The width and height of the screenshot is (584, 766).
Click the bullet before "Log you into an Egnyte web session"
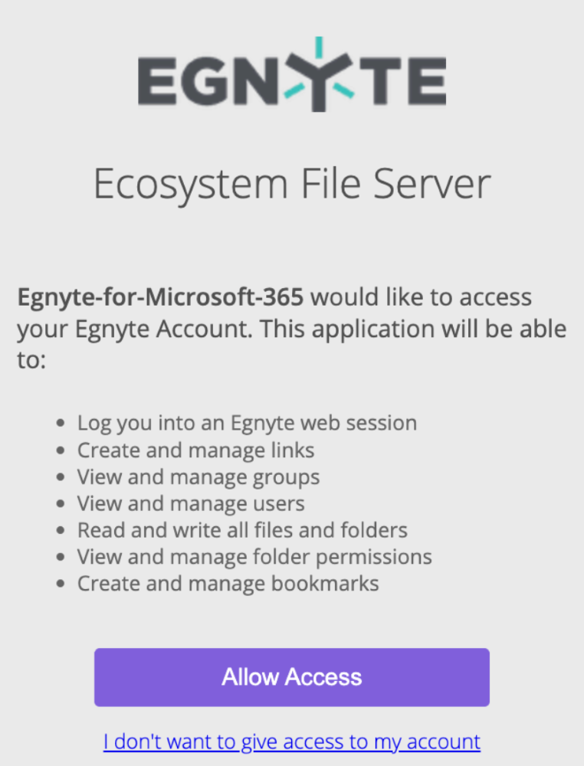62,424
